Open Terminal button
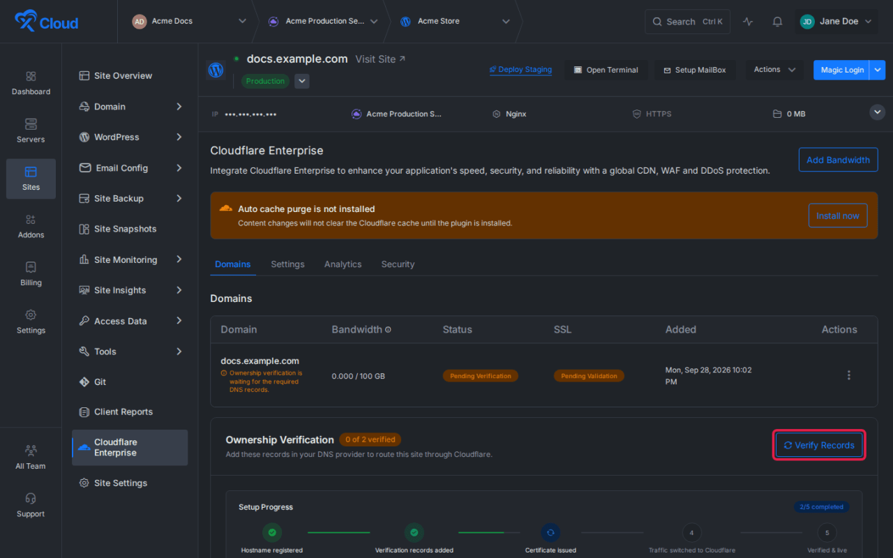 606,70
